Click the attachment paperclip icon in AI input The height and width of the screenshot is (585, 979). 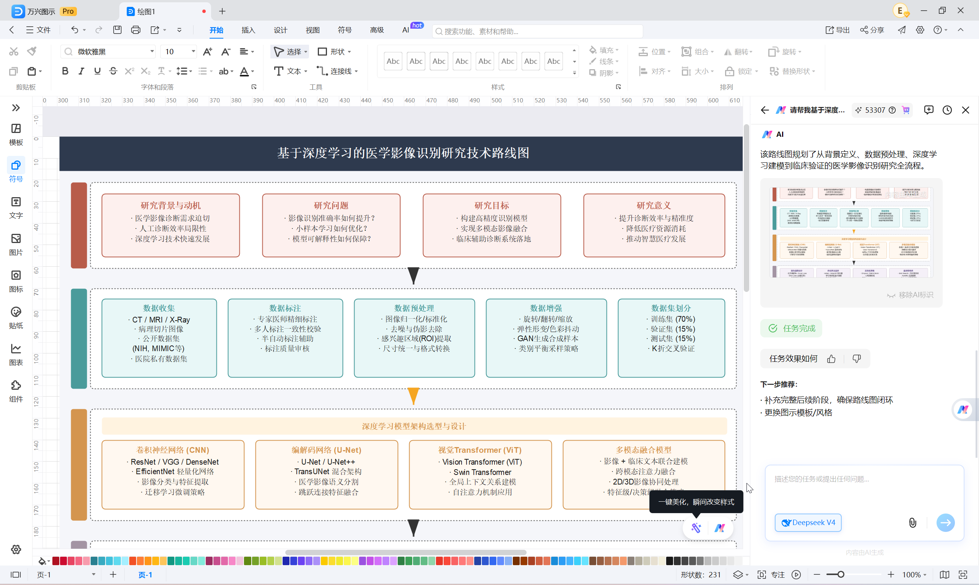[x=912, y=523]
